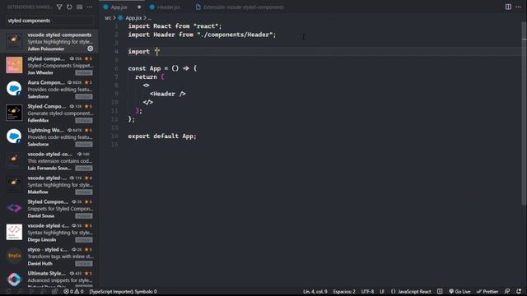Click the Prettier status bar item
527x296 pixels.
(x=487, y=291)
